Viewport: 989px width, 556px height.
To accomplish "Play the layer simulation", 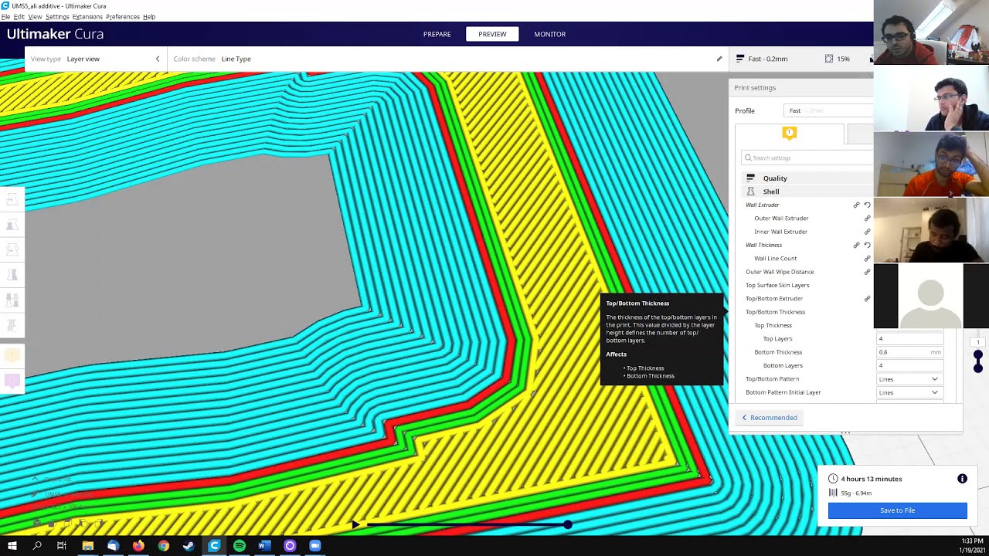I will click(x=355, y=524).
